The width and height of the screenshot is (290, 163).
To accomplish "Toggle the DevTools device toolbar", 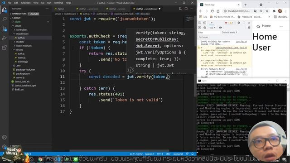I will click(x=204, y=23).
